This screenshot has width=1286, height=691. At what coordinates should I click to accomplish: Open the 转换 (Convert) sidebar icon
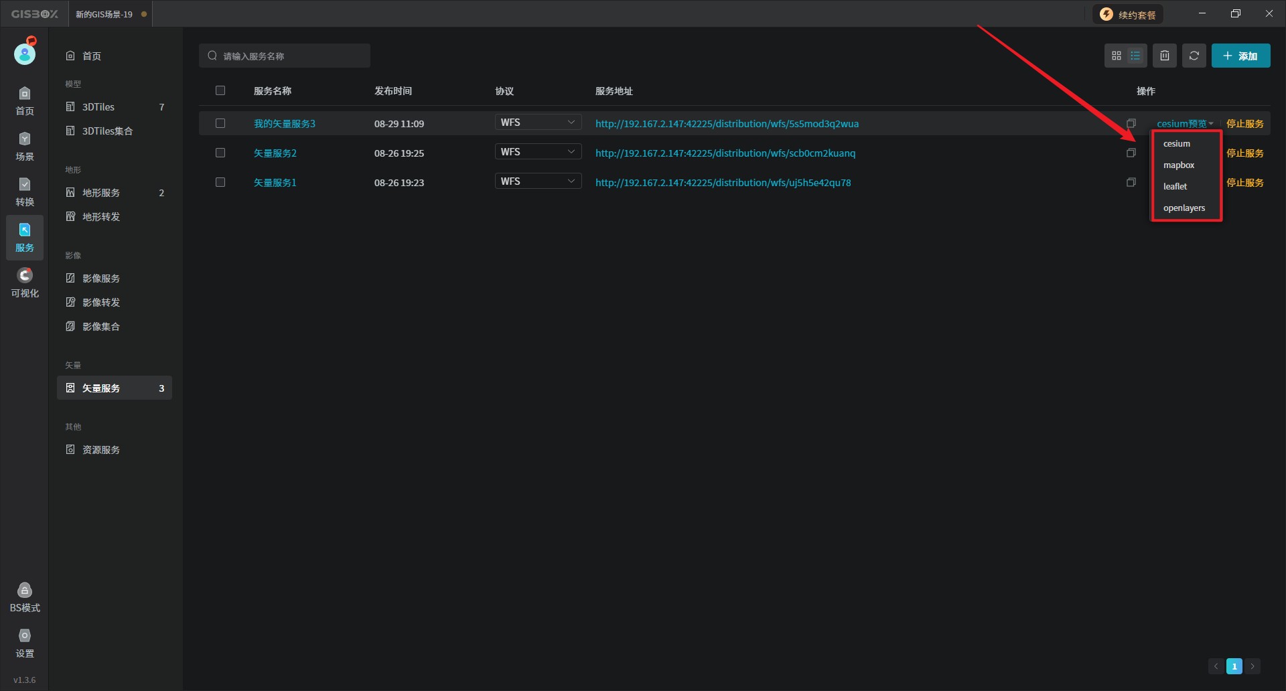tap(25, 191)
